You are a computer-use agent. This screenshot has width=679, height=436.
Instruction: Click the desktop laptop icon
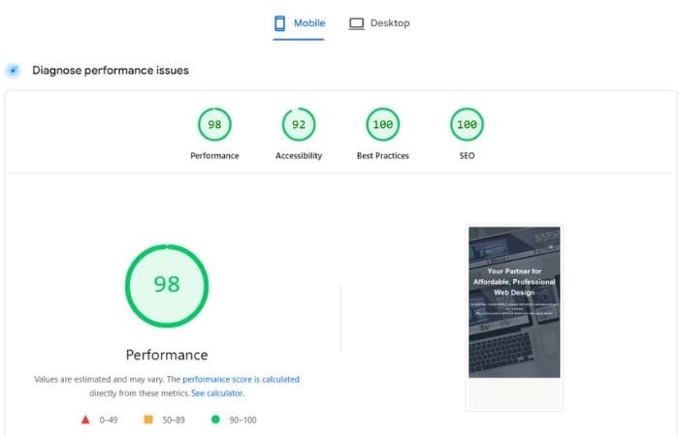356,24
